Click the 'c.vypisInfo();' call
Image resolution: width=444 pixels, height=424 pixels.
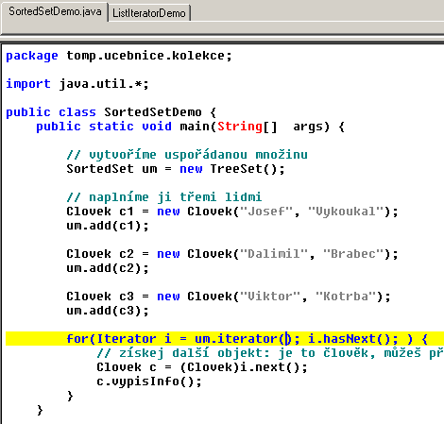point(149,382)
